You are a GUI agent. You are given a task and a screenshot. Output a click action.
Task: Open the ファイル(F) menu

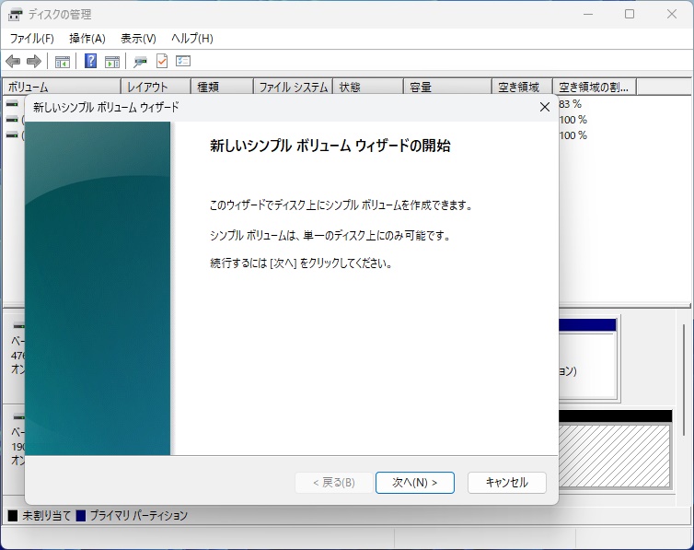[32, 39]
